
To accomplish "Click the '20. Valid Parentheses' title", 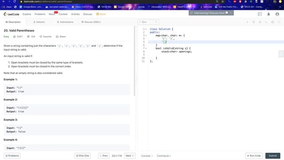I will pos(19,31).
